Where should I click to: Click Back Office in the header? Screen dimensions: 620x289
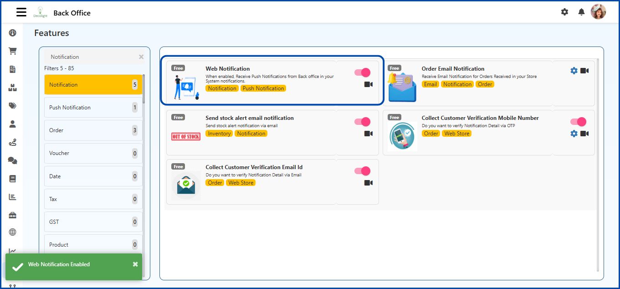tap(72, 13)
